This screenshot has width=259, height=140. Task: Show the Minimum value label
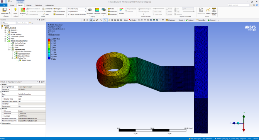112,15
